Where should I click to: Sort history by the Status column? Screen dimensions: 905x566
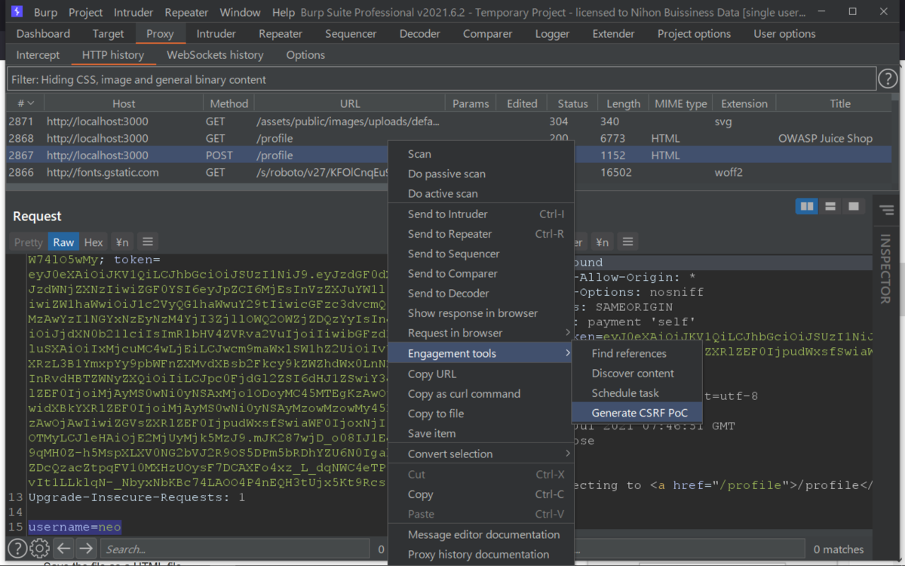pyautogui.click(x=572, y=103)
